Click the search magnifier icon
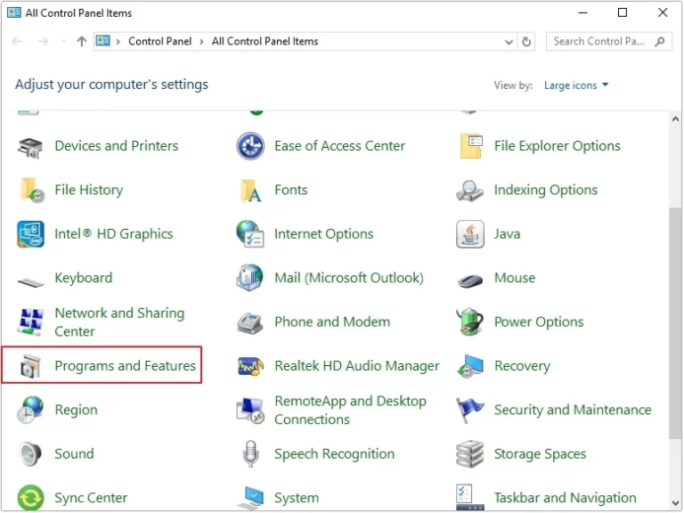The image size is (684, 513). (x=660, y=42)
